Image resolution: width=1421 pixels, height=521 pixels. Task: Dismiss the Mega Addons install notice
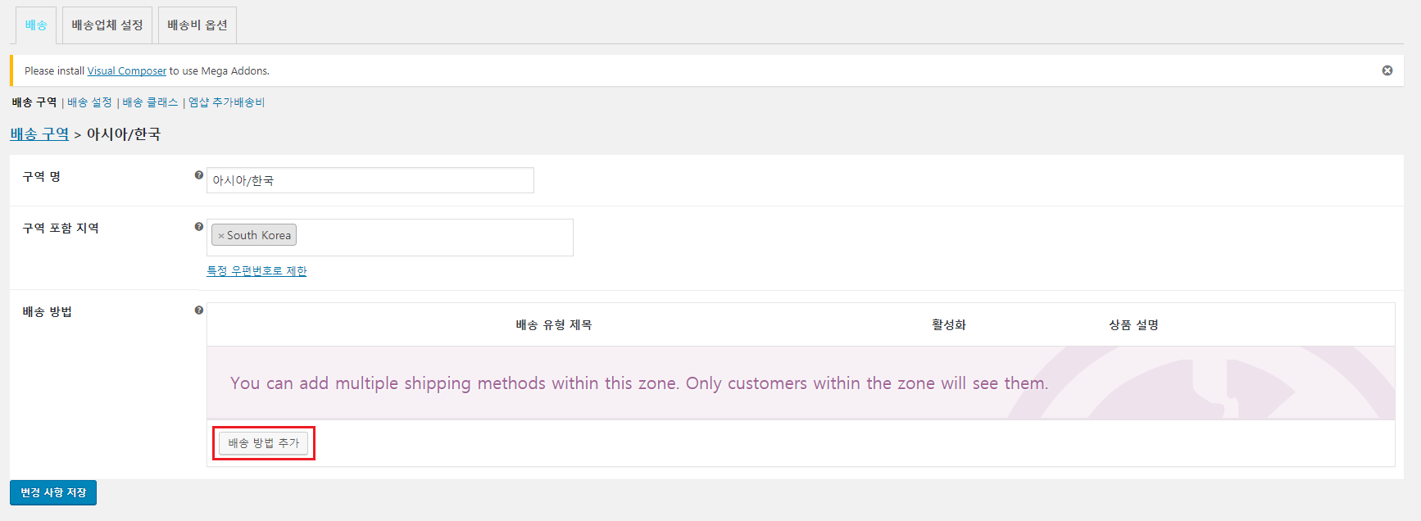point(1387,70)
